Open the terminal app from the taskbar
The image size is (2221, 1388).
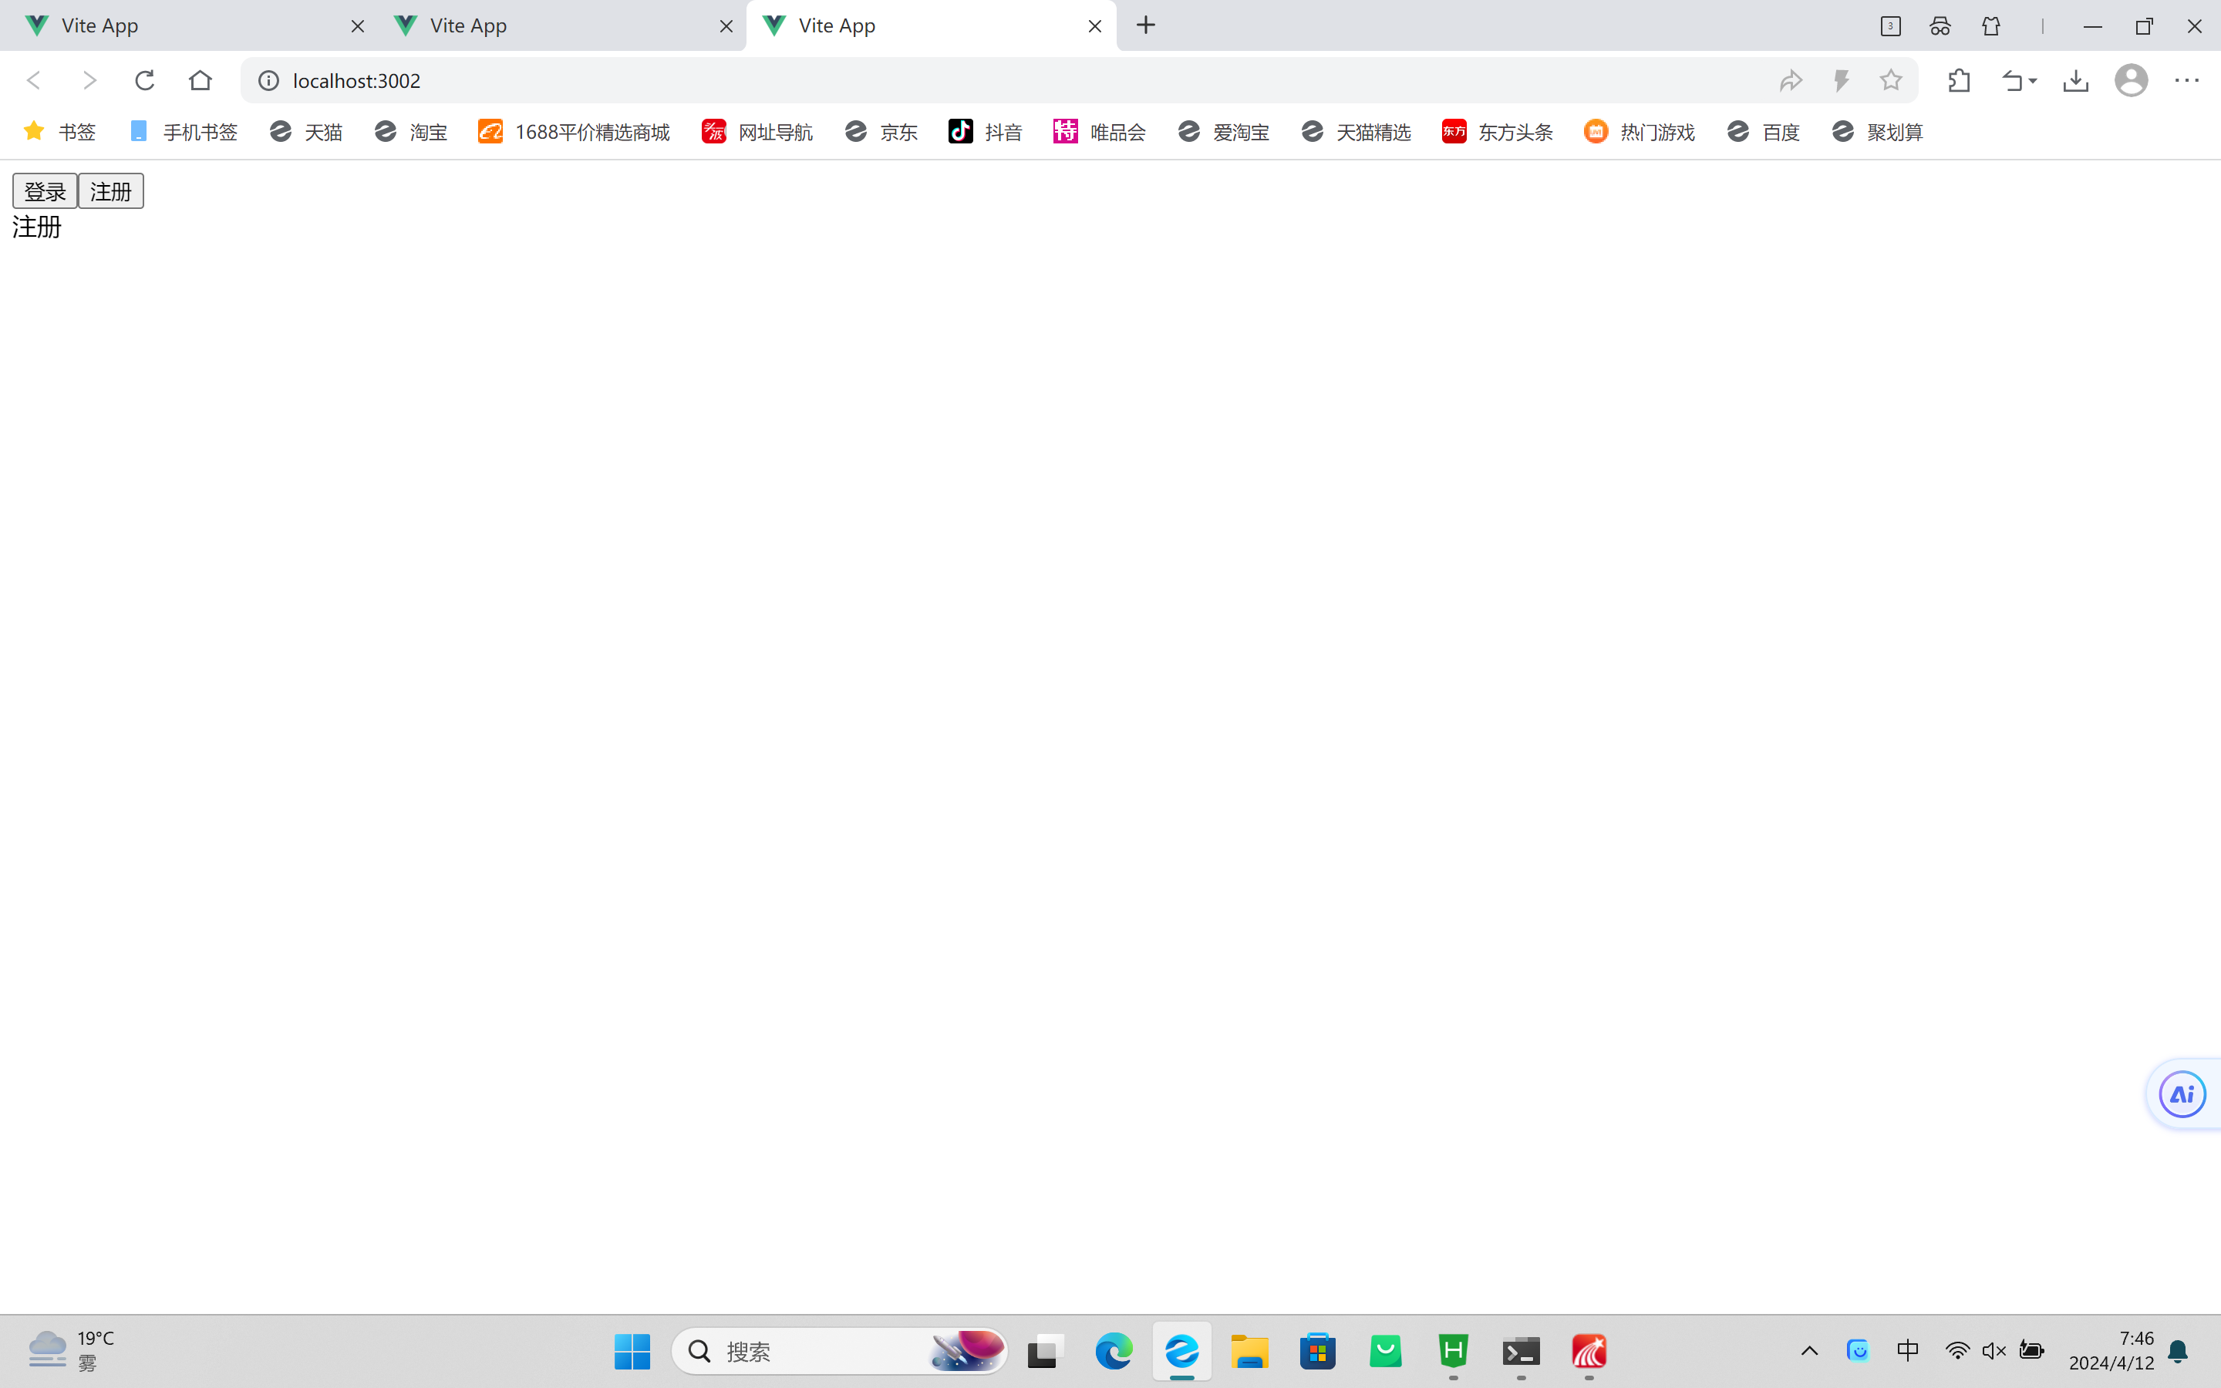(1521, 1350)
